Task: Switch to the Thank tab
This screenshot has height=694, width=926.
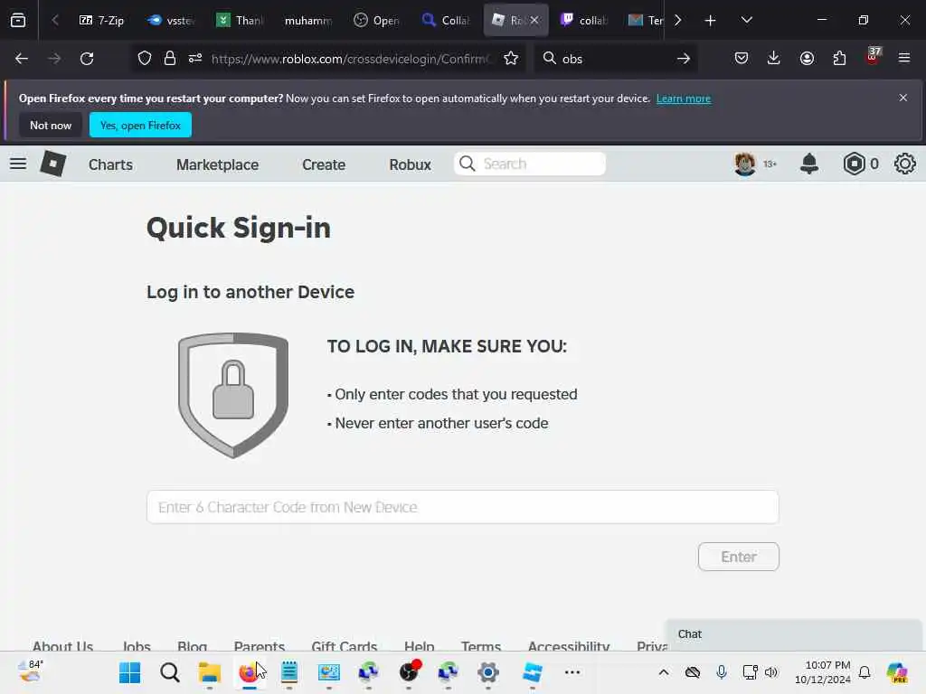Action: (x=240, y=21)
